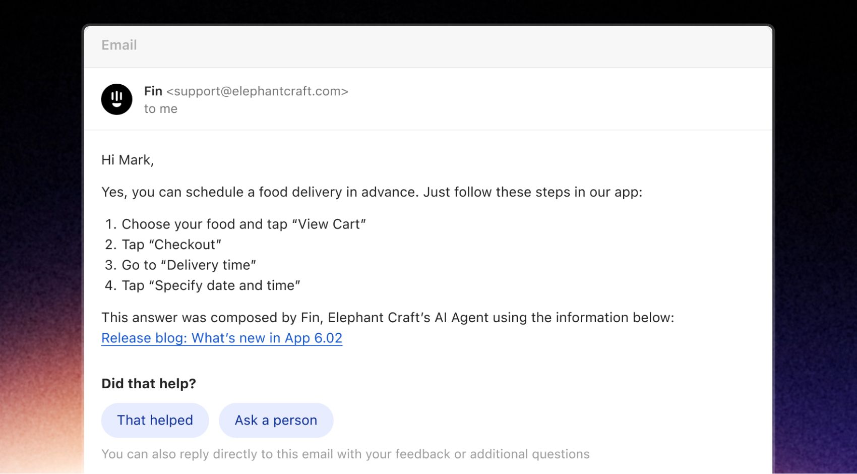The image size is (857, 474).
Task: Click the Fin smiley avatar icon
Action: (116, 99)
